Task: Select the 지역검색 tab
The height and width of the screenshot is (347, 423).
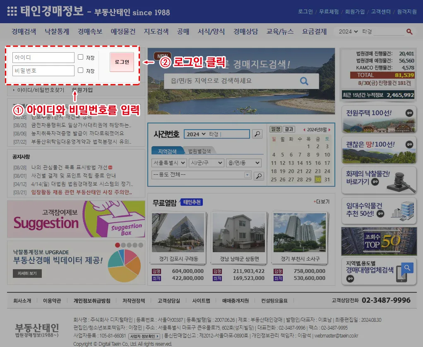Action: coord(167,151)
